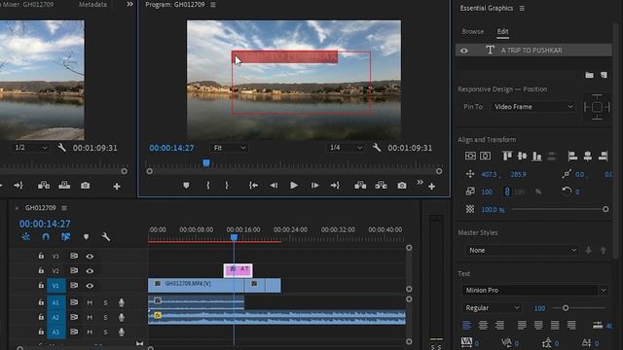Show more panels overflow chevron

129,4
